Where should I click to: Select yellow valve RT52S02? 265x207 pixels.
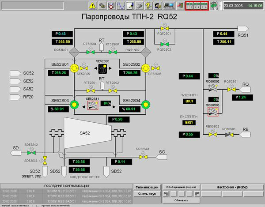pos(113,90)
